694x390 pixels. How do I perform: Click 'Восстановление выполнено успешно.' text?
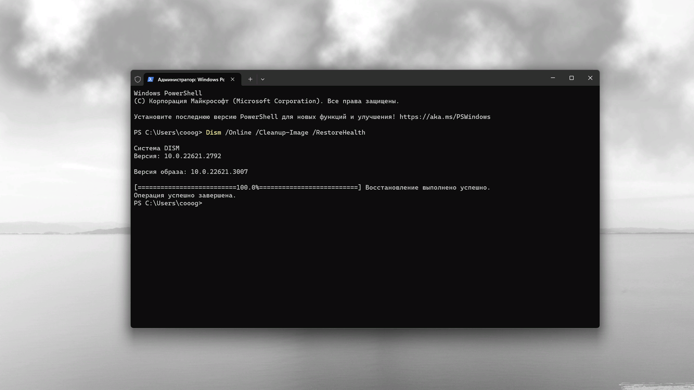[x=428, y=187]
